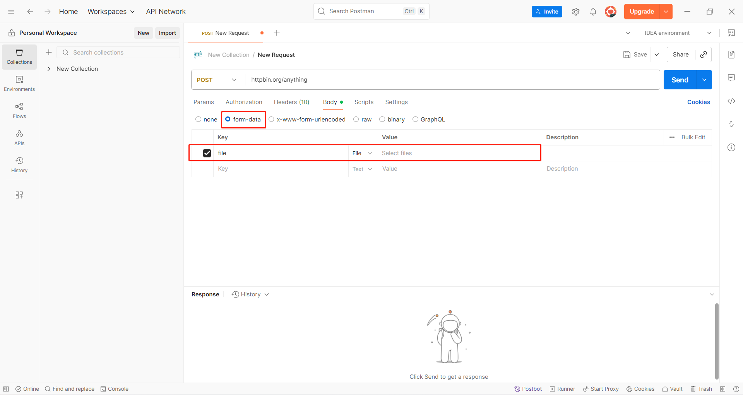This screenshot has height=395, width=743.
Task: Open the Console from the status bar
Action: (x=115, y=389)
